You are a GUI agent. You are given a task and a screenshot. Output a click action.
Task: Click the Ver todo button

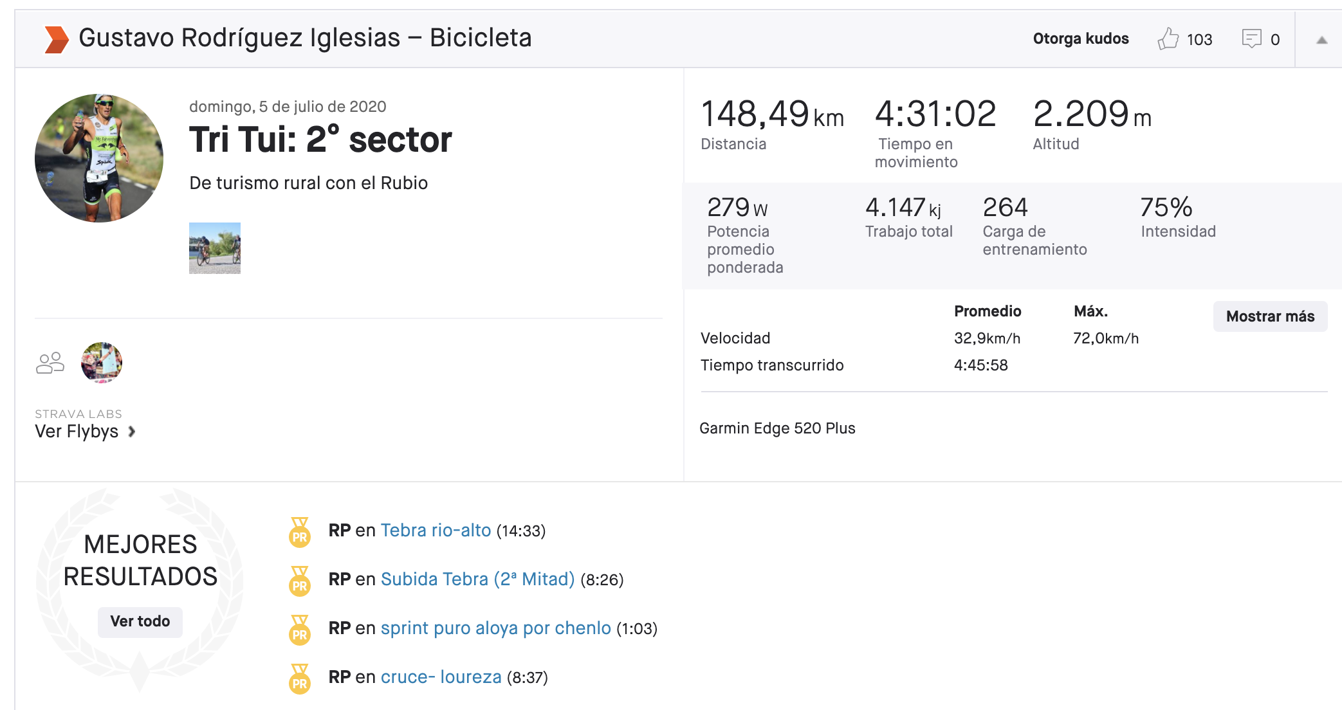(x=140, y=622)
